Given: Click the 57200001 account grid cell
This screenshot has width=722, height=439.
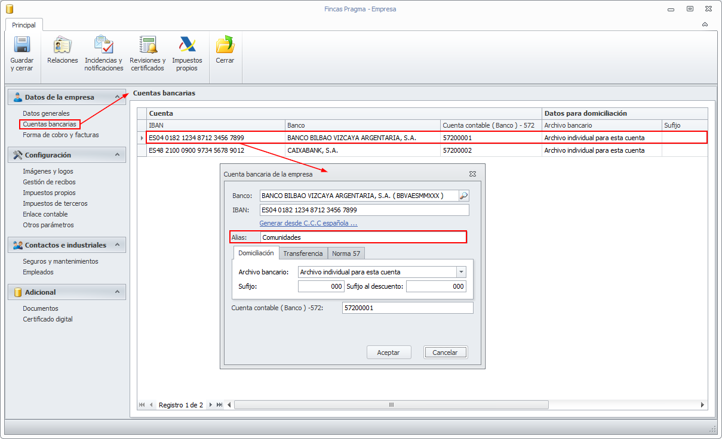Looking at the screenshot, I should click(491, 138).
